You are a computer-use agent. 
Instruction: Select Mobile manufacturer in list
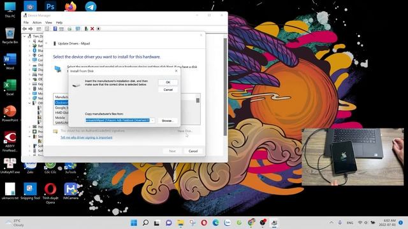[60, 118]
